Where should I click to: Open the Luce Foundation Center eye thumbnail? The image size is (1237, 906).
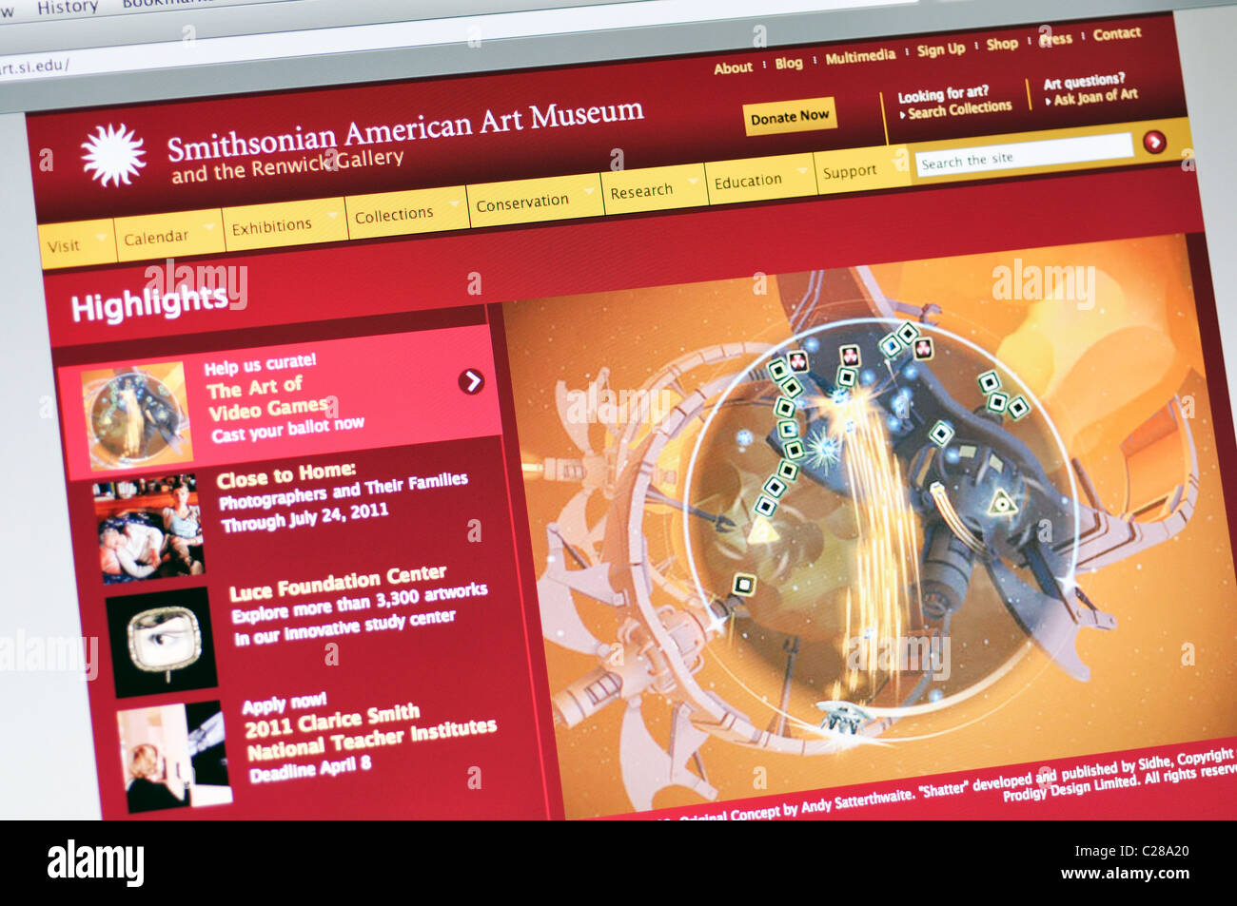163,642
